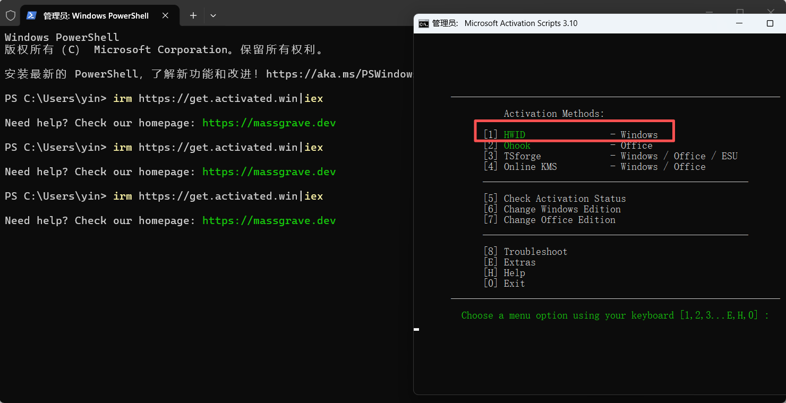Click the Activation Methods heading
Screen dimensions: 786x403
[554, 114]
